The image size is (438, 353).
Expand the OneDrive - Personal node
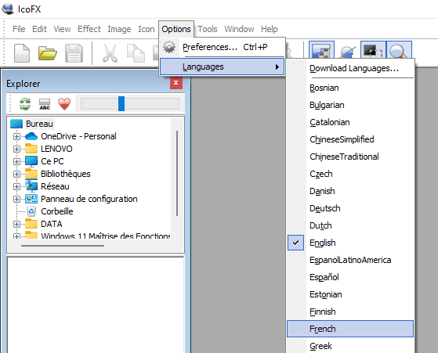click(x=16, y=136)
